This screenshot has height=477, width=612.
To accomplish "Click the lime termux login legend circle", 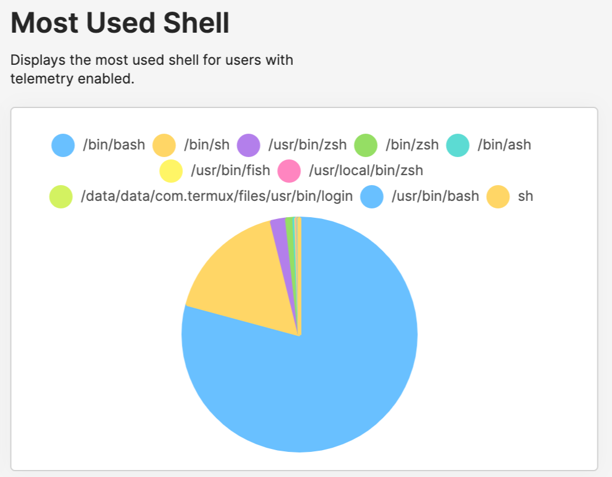I will (x=61, y=196).
